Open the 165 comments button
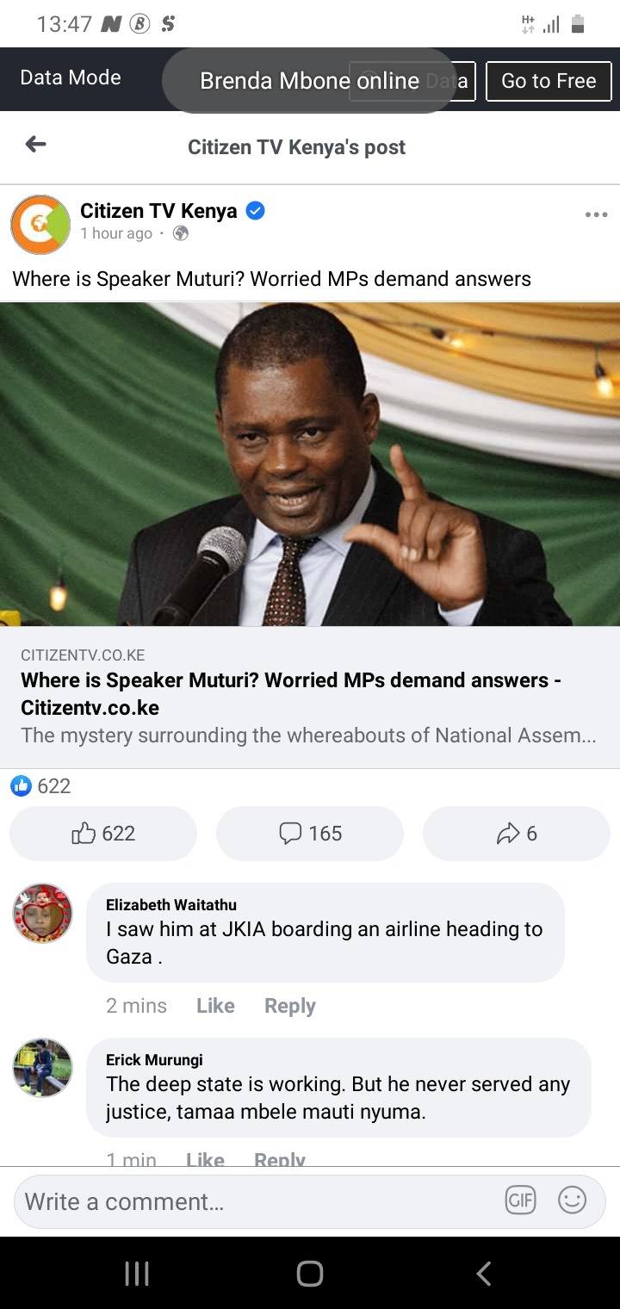This screenshot has width=620, height=1309. (310, 833)
